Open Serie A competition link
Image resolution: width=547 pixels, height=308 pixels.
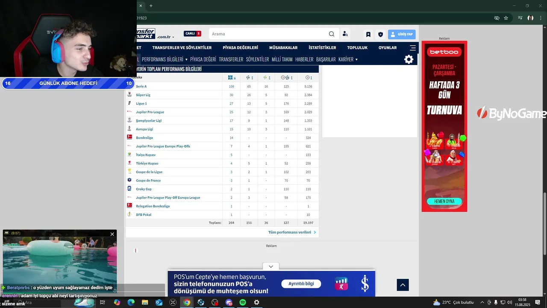point(141,86)
